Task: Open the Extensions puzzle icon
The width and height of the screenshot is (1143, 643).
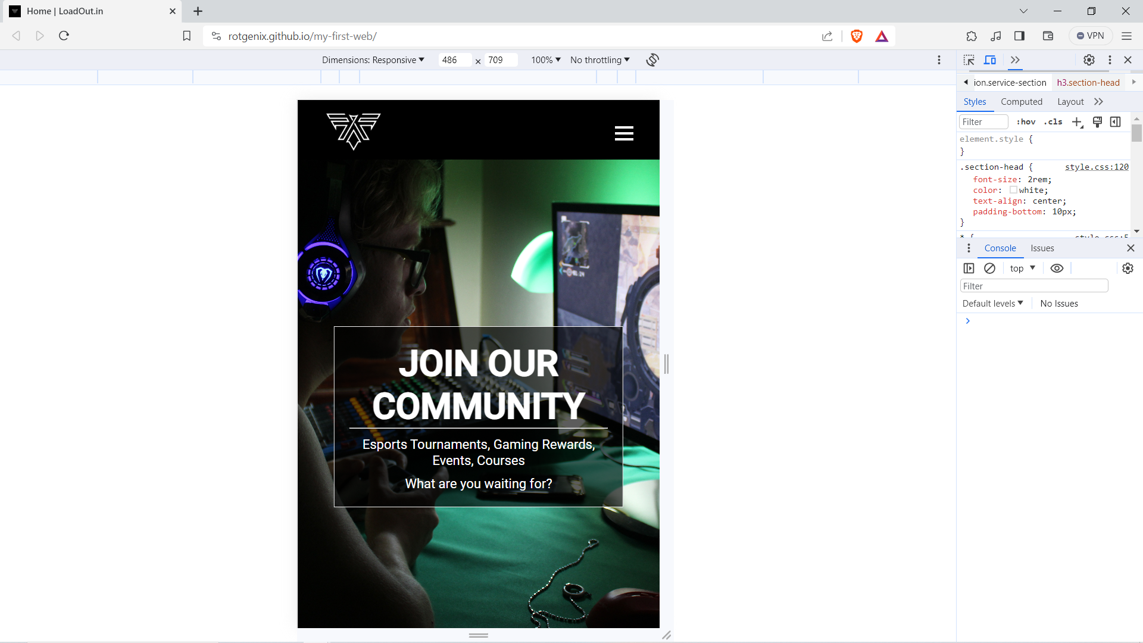Action: [972, 36]
